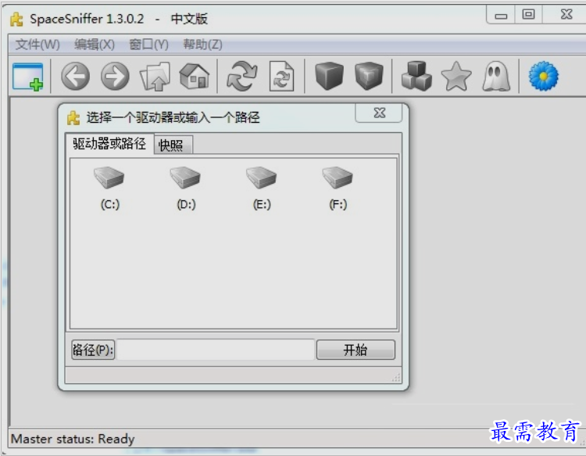Open the 编辑(X) menu
Screen dimensions: 586x456
[95, 45]
